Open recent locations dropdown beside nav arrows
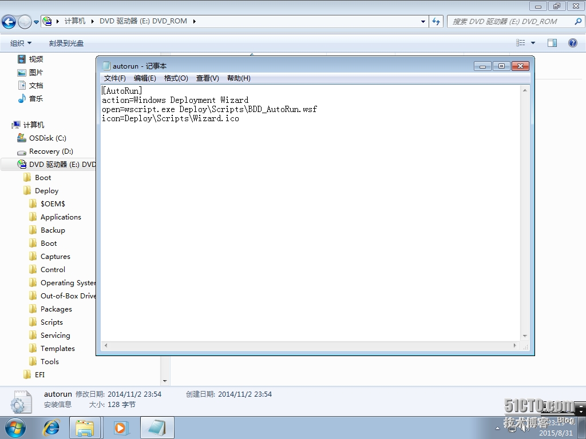Image resolution: width=586 pixels, height=439 pixels. pyautogui.click(x=36, y=22)
